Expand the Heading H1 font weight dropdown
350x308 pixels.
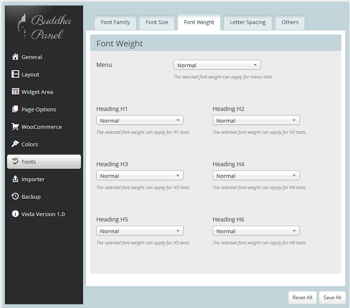(140, 121)
